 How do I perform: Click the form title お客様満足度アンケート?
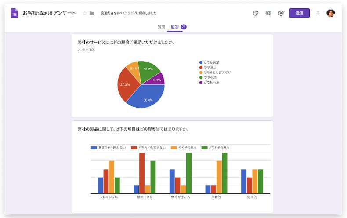(49, 13)
